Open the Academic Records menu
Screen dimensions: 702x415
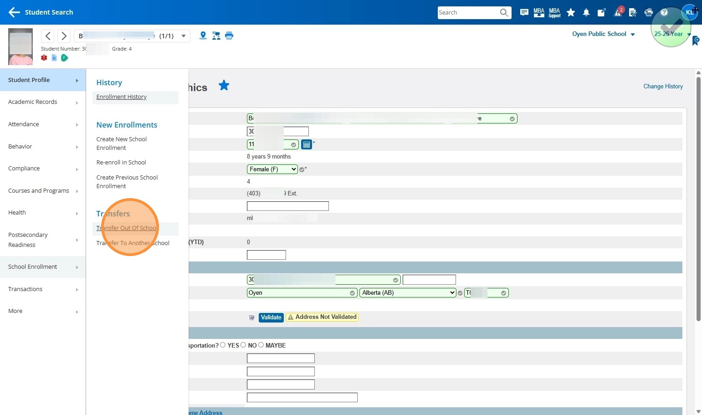click(x=43, y=102)
